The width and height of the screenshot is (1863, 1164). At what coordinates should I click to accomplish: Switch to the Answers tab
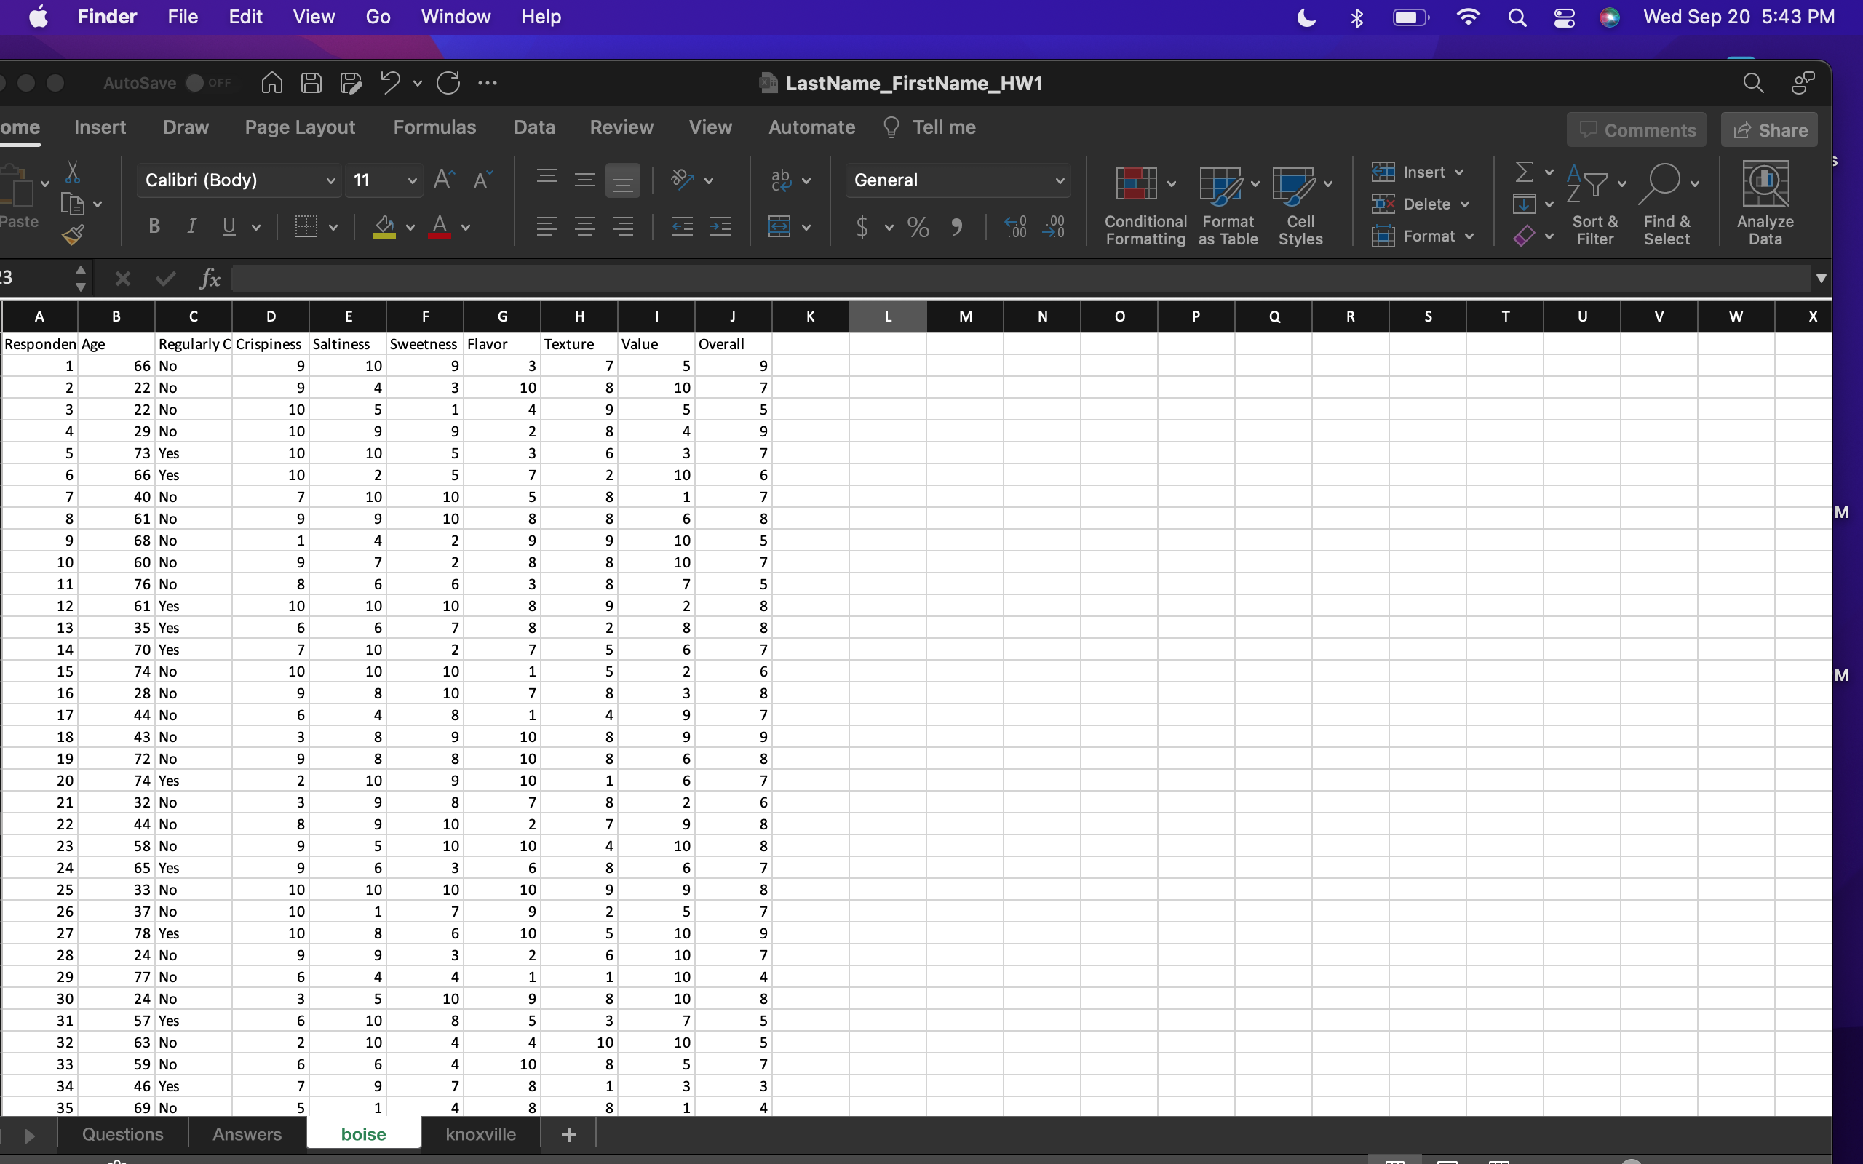[247, 1133]
